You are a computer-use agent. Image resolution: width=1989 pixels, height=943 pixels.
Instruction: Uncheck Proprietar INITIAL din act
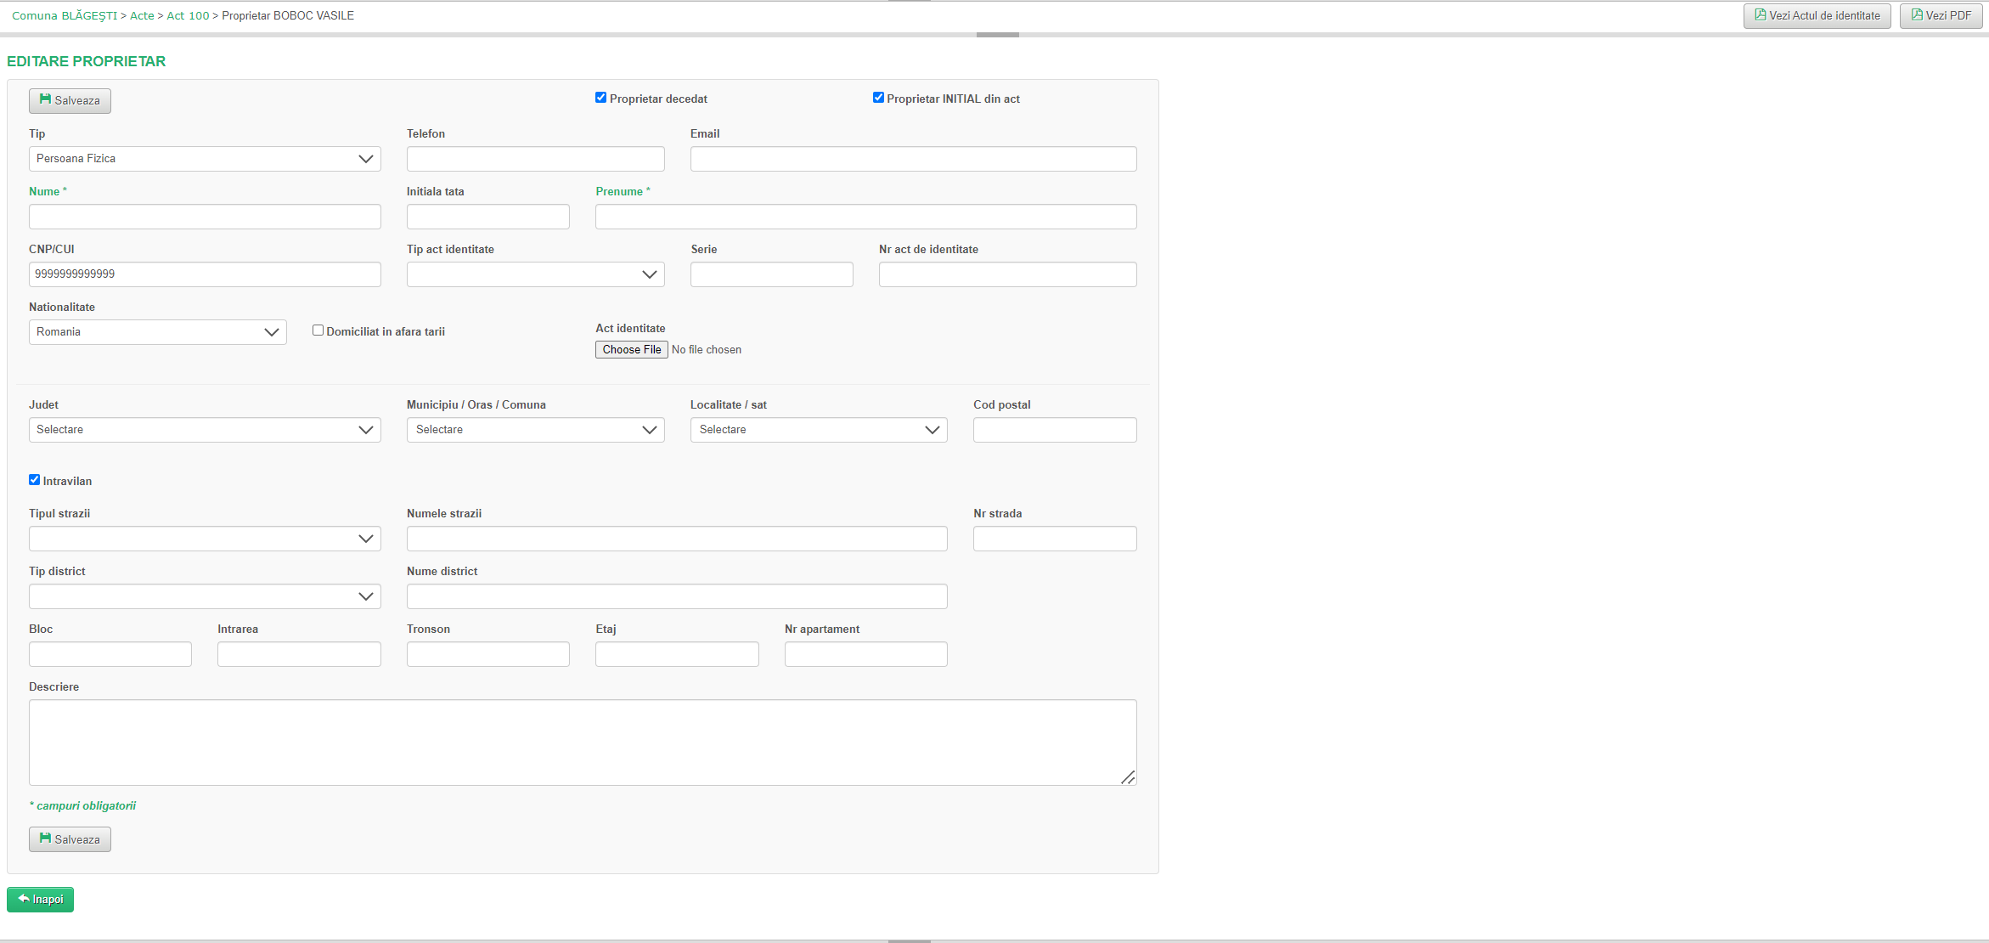click(878, 98)
